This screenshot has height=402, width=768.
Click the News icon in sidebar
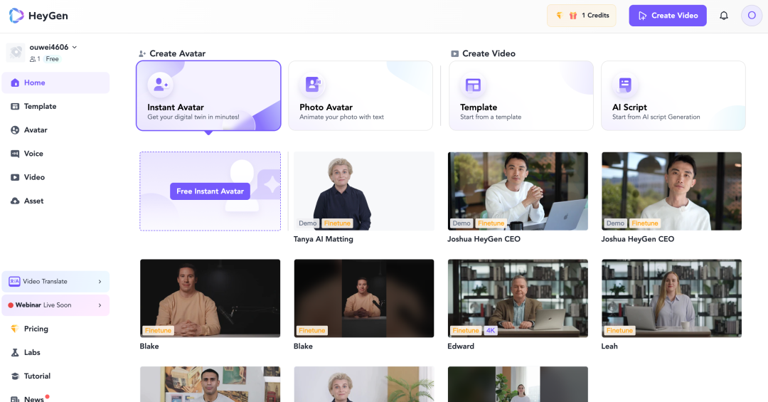pos(15,399)
